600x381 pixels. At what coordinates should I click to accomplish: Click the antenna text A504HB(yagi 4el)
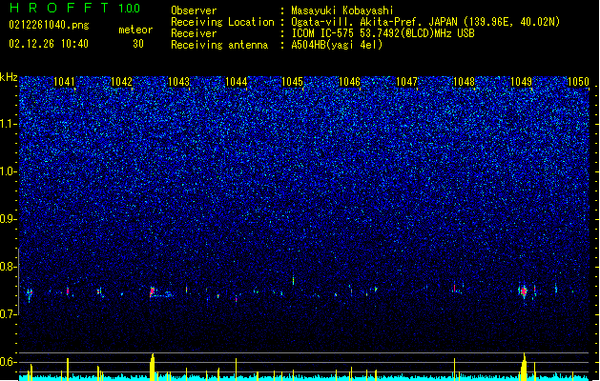tap(337, 45)
